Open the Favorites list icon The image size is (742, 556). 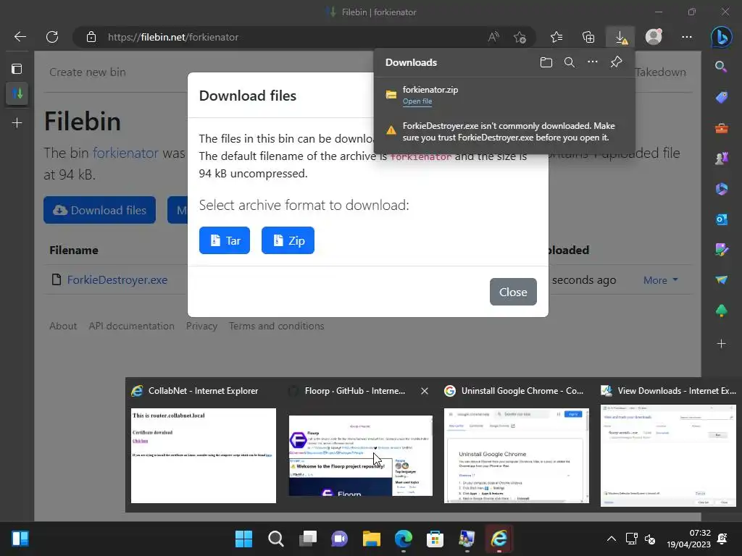tap(556, 37)
